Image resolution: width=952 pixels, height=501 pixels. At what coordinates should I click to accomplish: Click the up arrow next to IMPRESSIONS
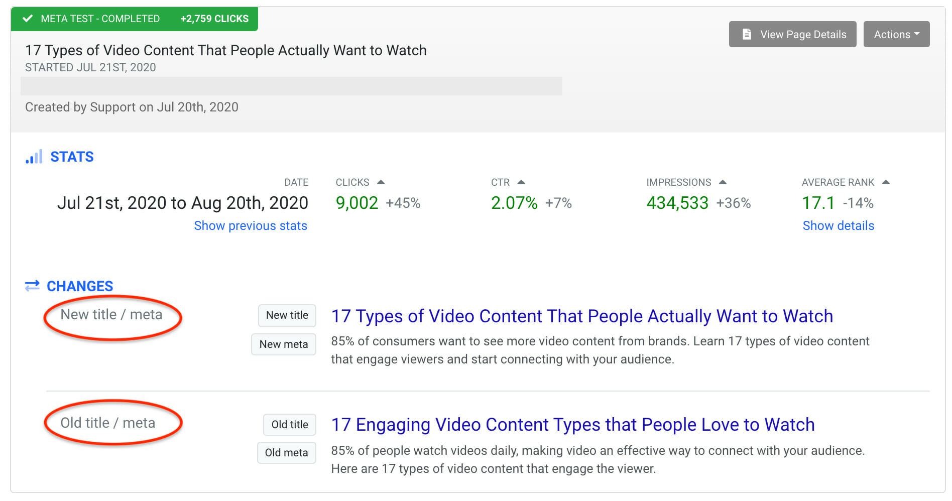723,182
